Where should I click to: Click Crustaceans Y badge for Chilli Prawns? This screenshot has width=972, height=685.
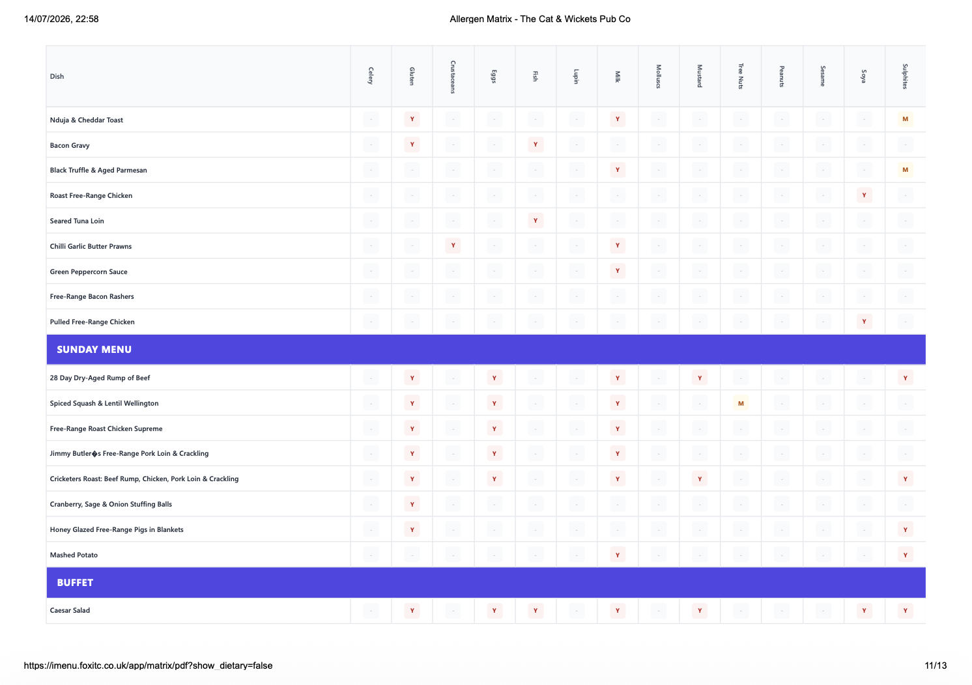453,245
